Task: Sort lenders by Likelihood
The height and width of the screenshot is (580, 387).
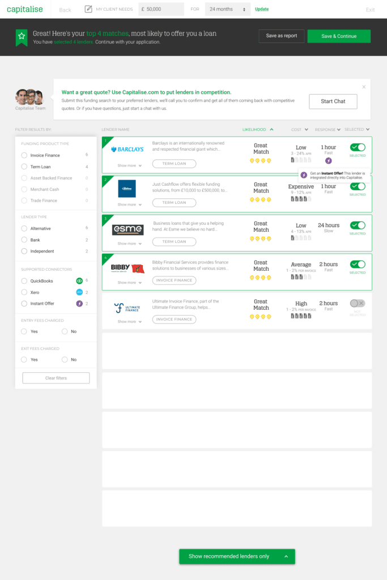Action: (257, 130)
